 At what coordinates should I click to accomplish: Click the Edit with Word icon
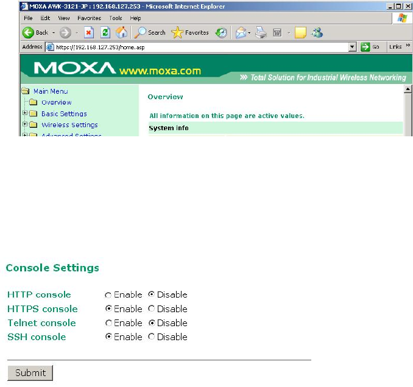[277, 33]
